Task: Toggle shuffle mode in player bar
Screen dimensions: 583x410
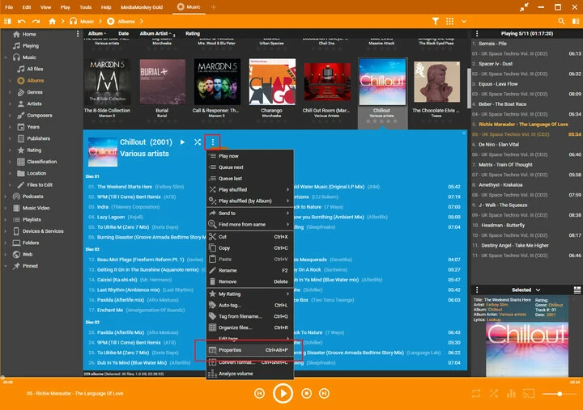Action: pos(493,393)
